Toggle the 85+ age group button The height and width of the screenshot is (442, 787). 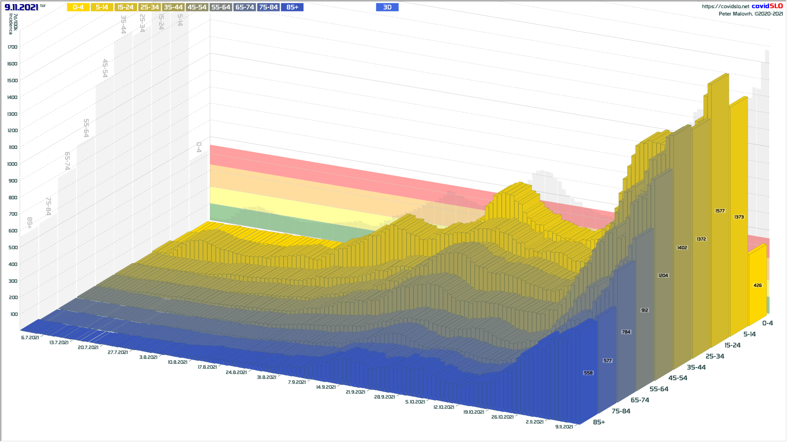pyautogui.click(x=292, y=7)
